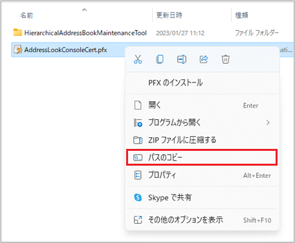Click the Skype icon in menu
This screenshot has height=243, width=295.
coord(138,197)
